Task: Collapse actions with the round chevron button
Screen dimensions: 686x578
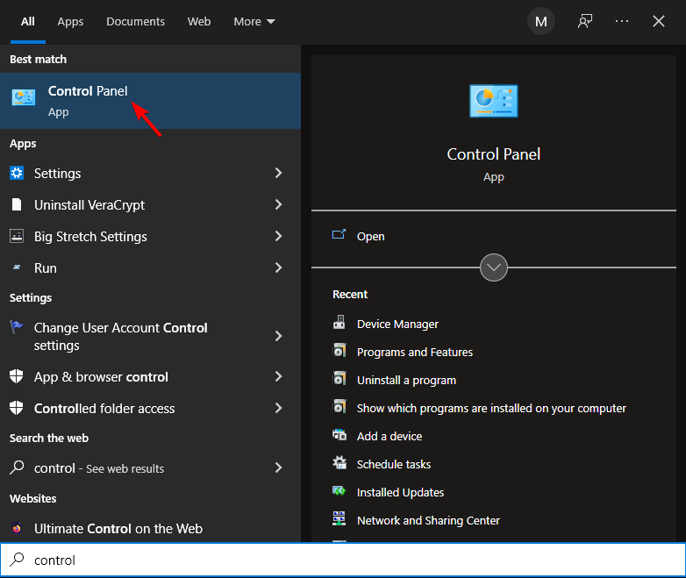Action: coord(494,268)
